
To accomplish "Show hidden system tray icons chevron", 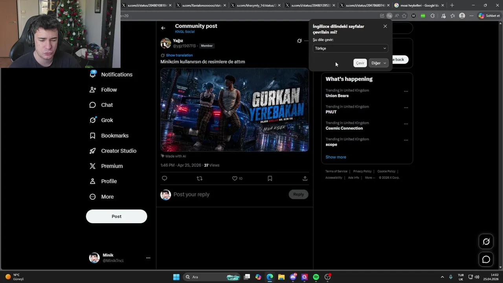I will pos(442,277).
